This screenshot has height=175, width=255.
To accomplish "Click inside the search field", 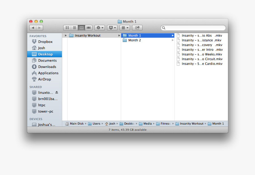I will coord(193,28).
